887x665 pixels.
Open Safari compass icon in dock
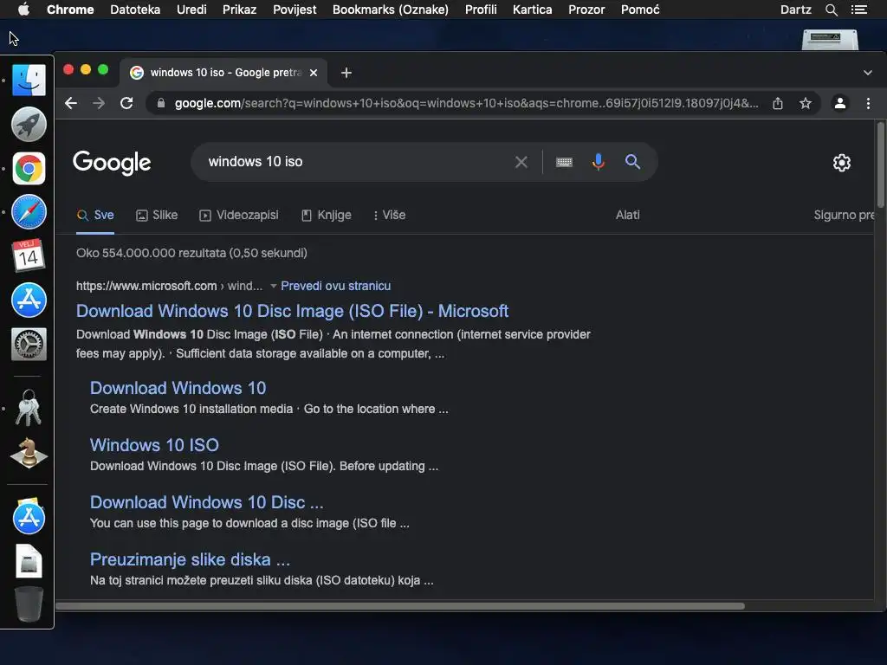[x=29, y=212]
